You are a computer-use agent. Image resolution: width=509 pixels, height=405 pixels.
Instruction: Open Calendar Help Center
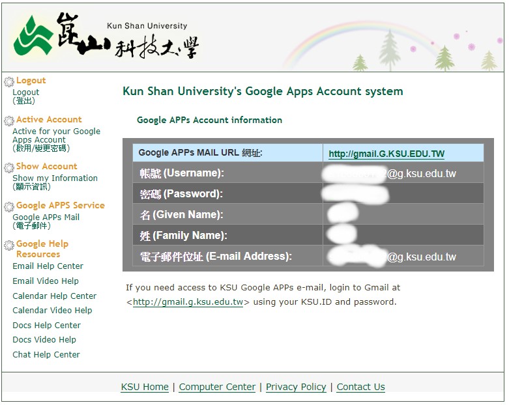(54, 296)
